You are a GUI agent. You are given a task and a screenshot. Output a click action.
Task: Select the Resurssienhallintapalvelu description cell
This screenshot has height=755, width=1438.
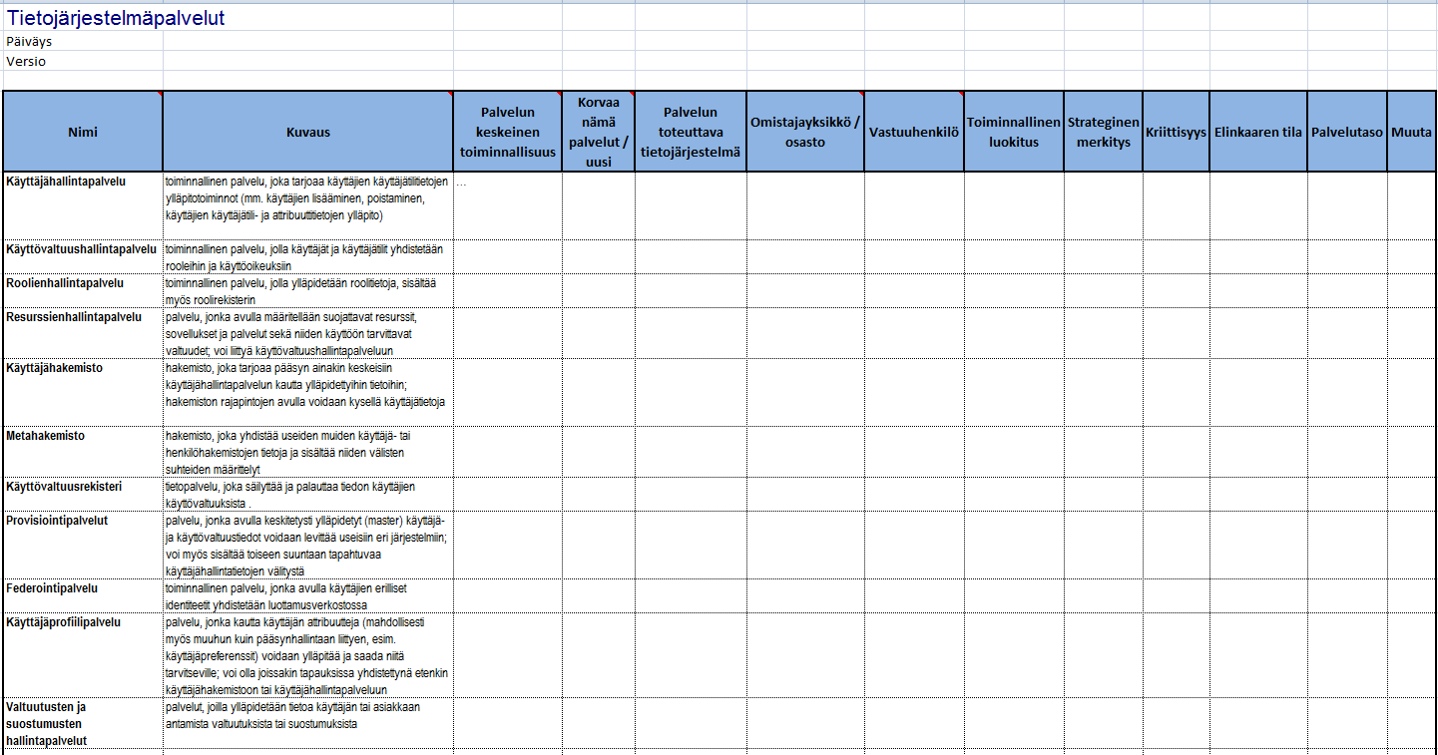tap(308, 334)
